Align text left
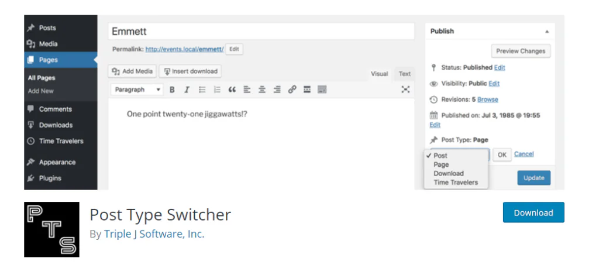 point(247,90)
